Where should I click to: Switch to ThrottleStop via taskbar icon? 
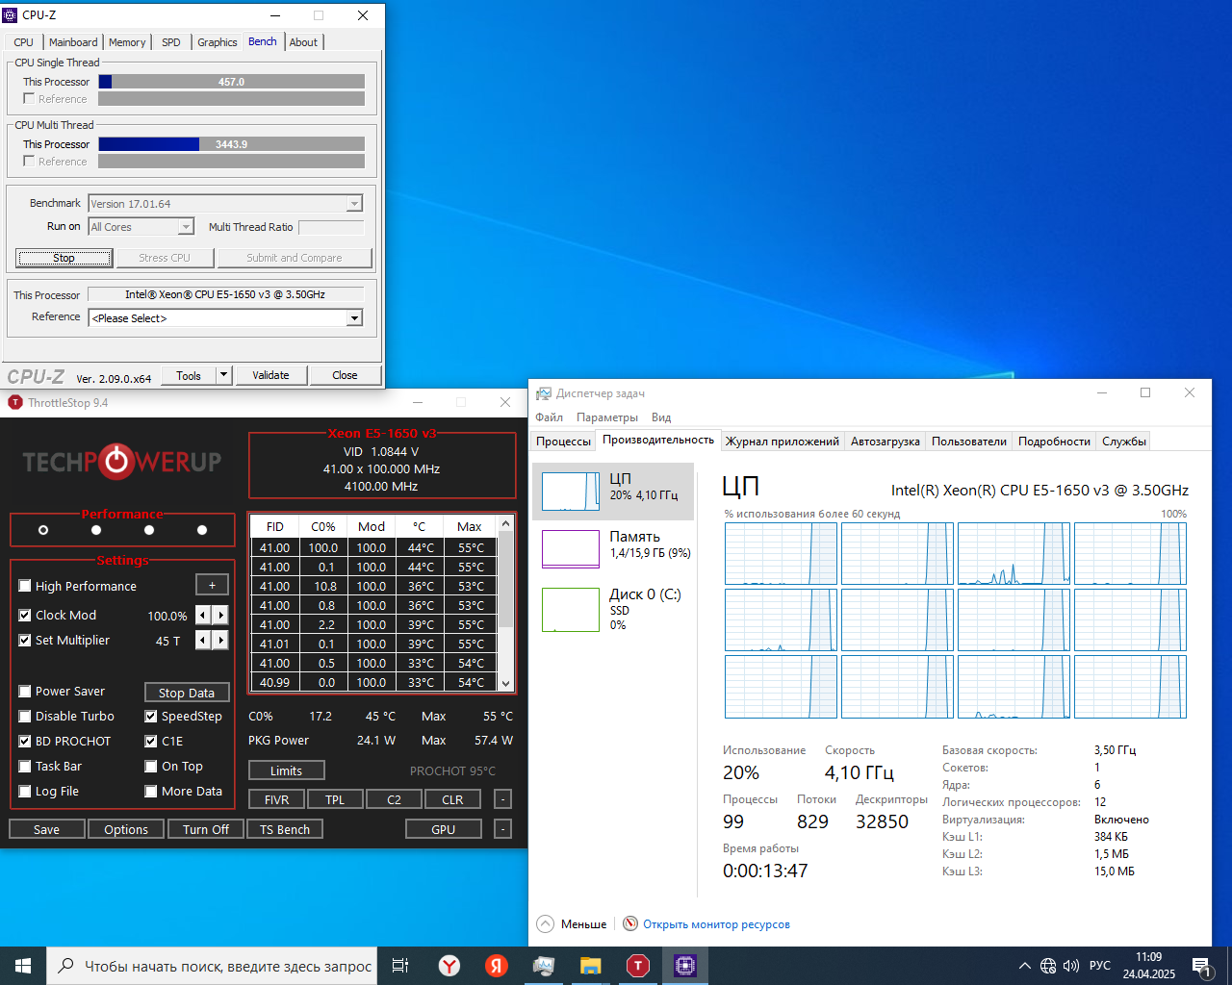tap(638, 966)
